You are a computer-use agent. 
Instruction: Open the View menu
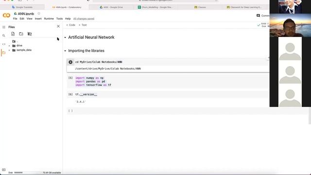tap(29, 18)
